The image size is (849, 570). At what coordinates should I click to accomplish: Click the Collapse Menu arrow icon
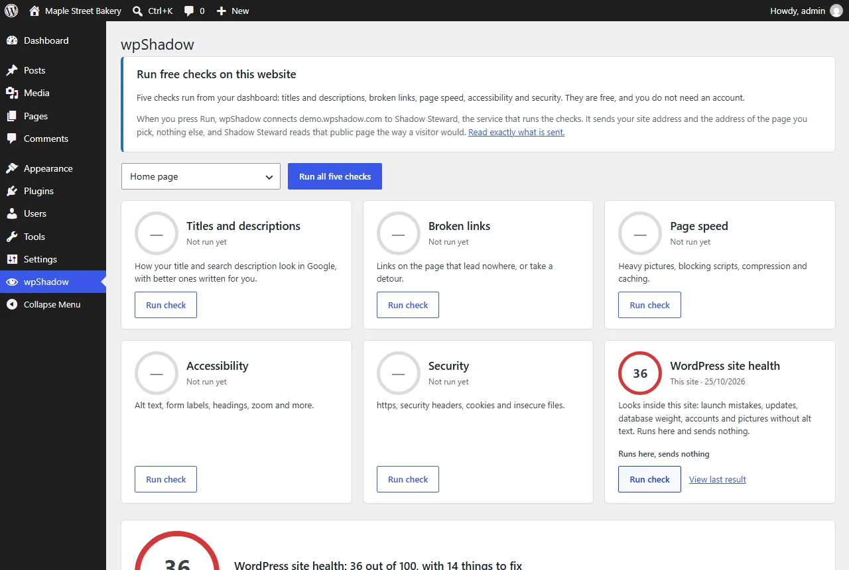12,304
